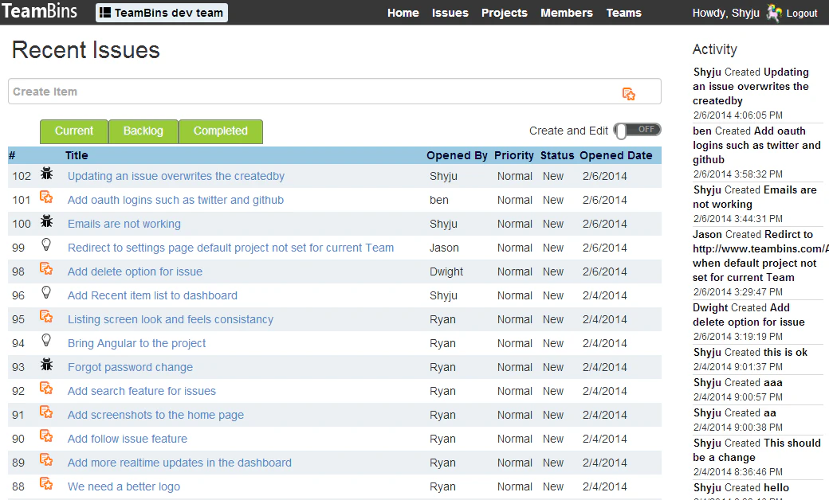Click the story icon for issue 95
Image resolution: width=829 pixels, height=500 pixels.
pos(46,317)
